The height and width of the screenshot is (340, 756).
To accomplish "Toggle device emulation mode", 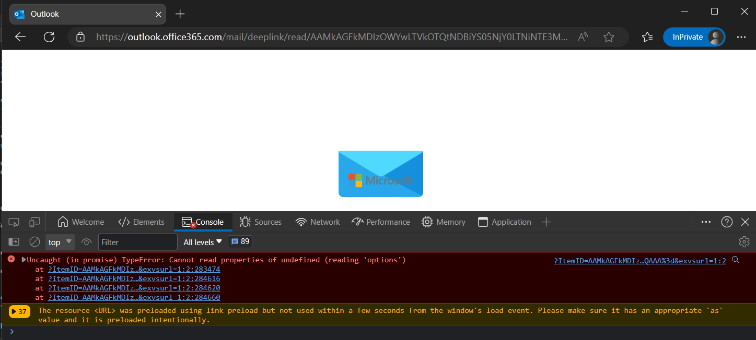I will 34,222.
